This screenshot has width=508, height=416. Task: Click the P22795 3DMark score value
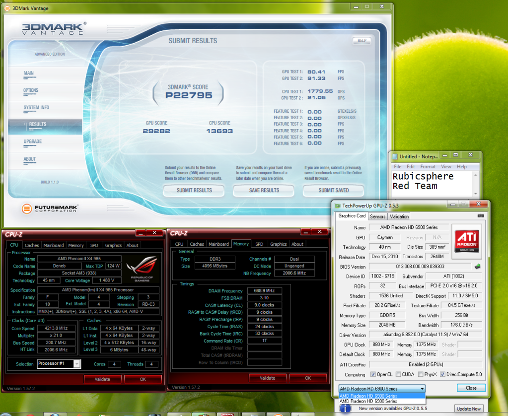189,95
